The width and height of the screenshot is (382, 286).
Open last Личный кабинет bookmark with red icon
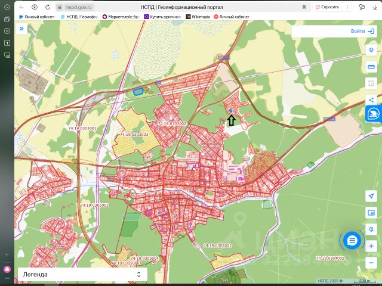(232, 17)
